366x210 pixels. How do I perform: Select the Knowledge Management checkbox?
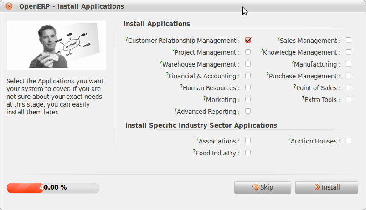349,52
